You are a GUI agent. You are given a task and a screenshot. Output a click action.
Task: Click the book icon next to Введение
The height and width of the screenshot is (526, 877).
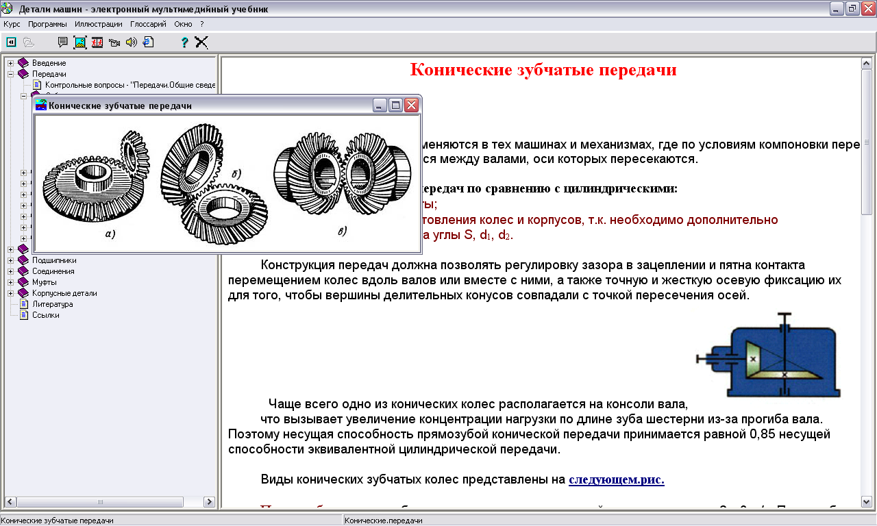click(23, 63)
